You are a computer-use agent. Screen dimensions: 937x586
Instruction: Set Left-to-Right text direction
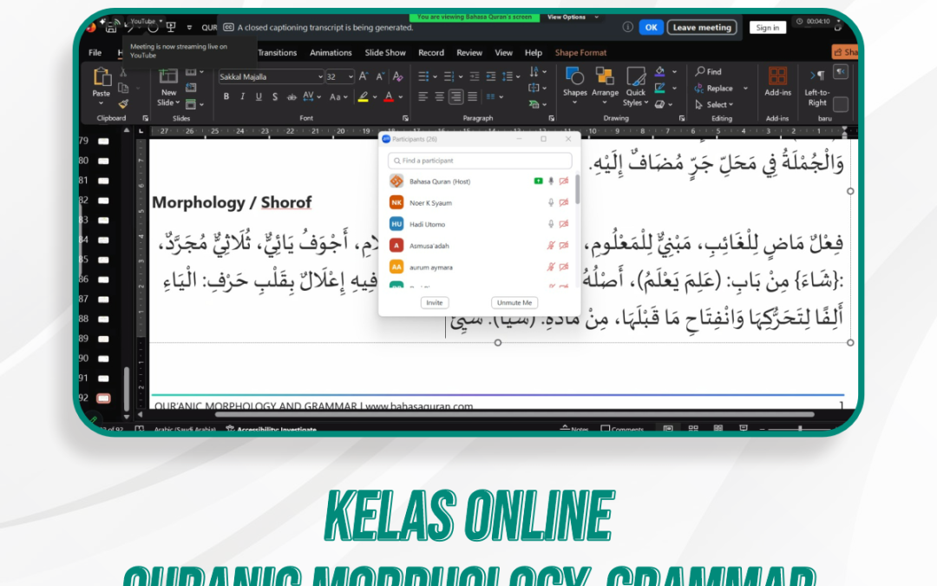tap(817, 88)
